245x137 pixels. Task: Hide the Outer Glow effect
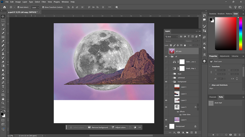coord(180,115)
